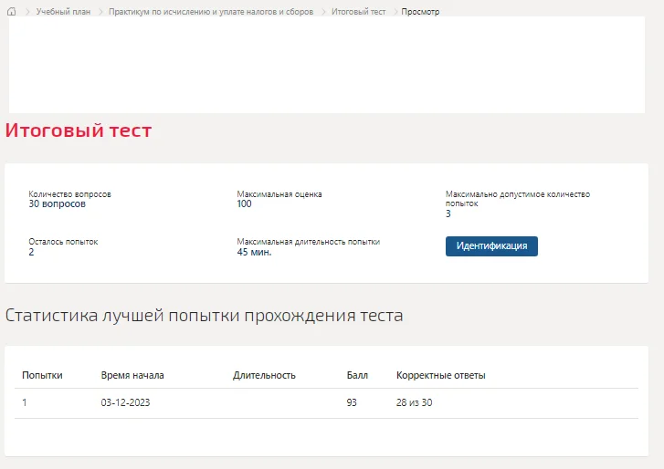Open Практикум по исчислению и уплате налогов breadcrumb
Viewport: 664px width, 469px height.
(211, 12)
